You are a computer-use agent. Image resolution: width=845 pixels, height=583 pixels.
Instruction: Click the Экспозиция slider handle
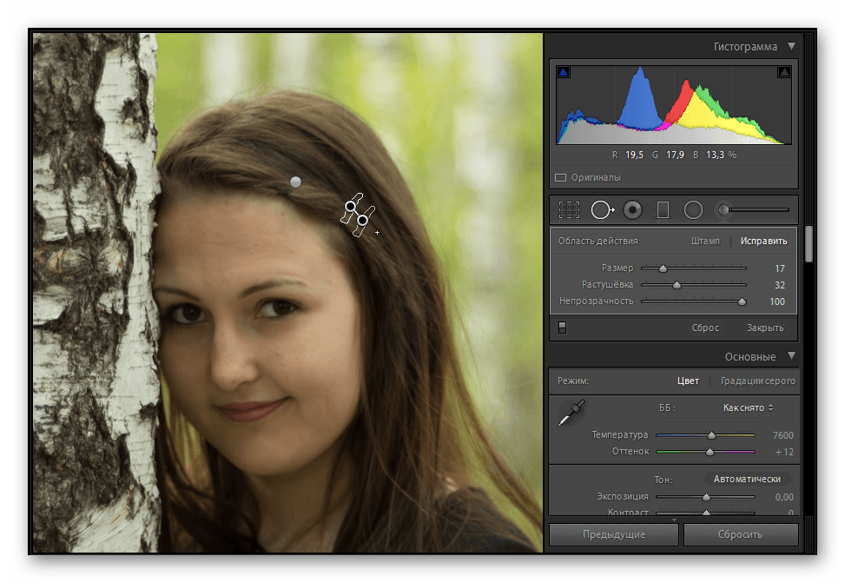[x=706, y=497]
